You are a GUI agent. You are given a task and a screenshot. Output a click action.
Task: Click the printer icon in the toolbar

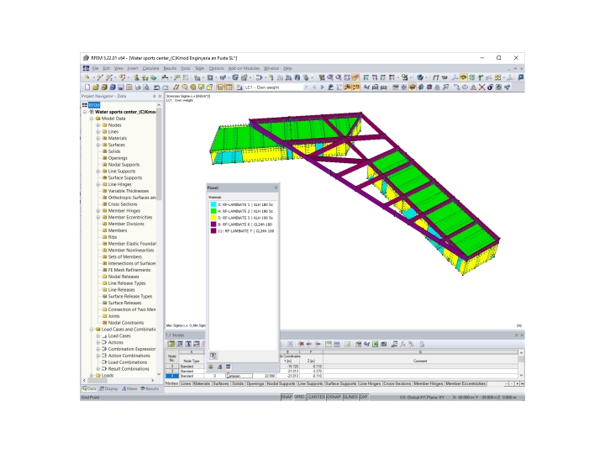137,87
